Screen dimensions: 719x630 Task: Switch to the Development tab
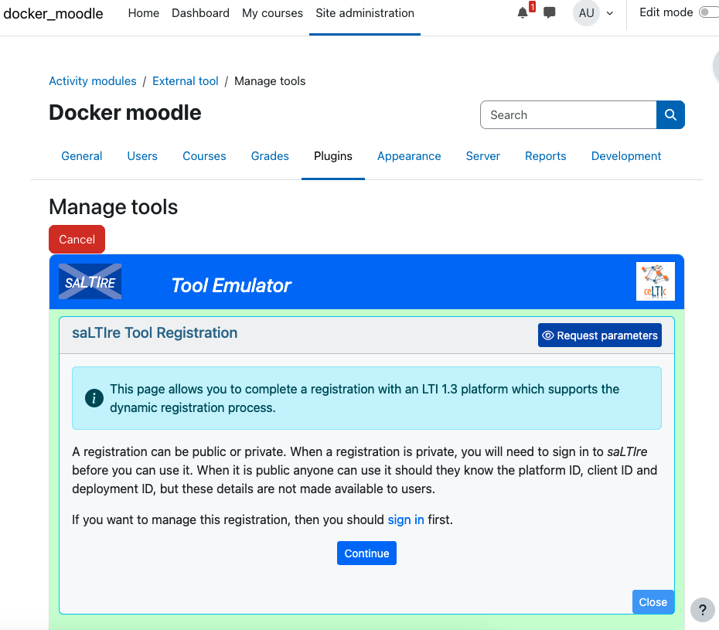(626, 156)
